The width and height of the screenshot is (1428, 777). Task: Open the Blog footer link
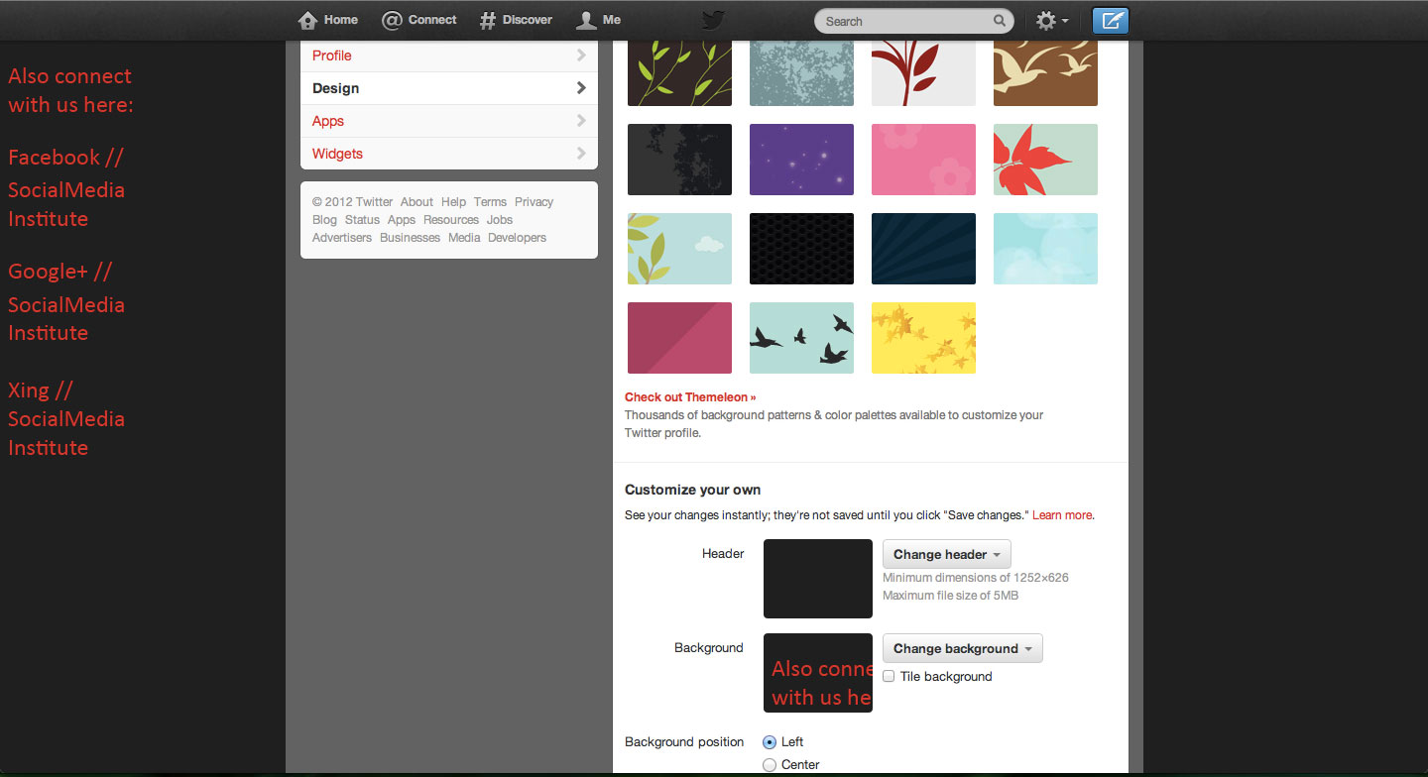324,220
